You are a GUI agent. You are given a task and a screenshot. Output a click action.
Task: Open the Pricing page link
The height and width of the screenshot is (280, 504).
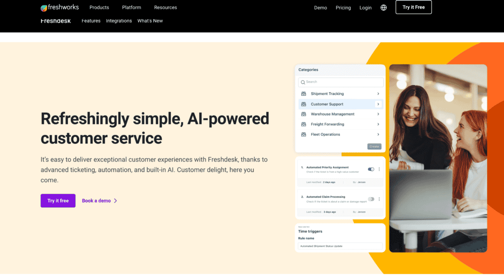click(x=343, y=8)
